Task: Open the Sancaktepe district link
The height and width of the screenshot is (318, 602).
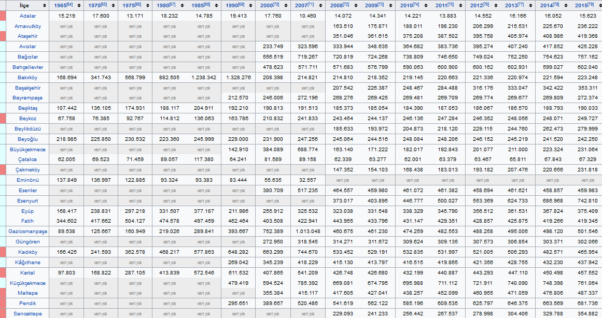Action: tap(29, 313)
